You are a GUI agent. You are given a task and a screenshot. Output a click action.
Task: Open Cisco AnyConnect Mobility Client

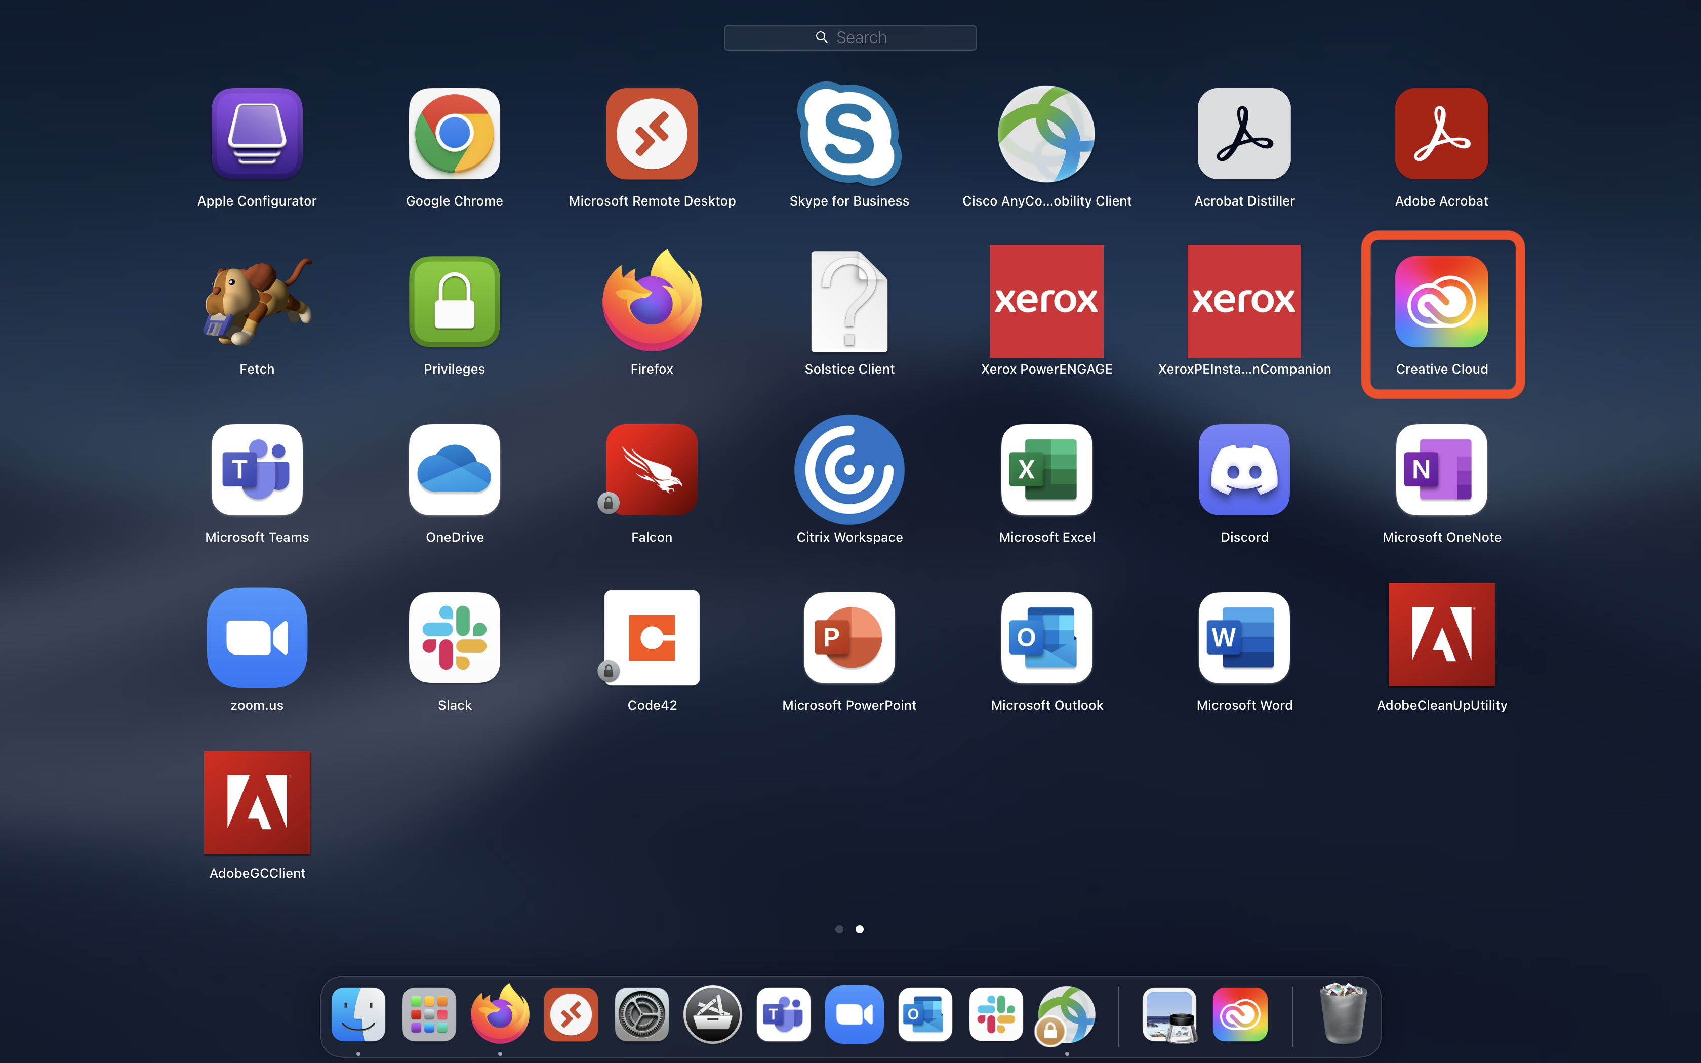[1046, 134]
